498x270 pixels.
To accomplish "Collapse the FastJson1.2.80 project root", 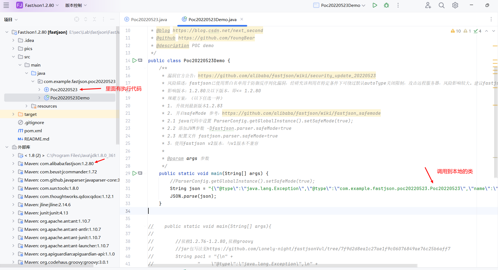I will [x=7, y=32].
